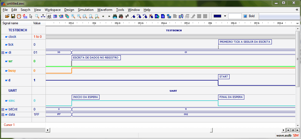Click the FINAL DA ESPERA annotation
Viewport: 301px width, 139px height.
[231, 97]
